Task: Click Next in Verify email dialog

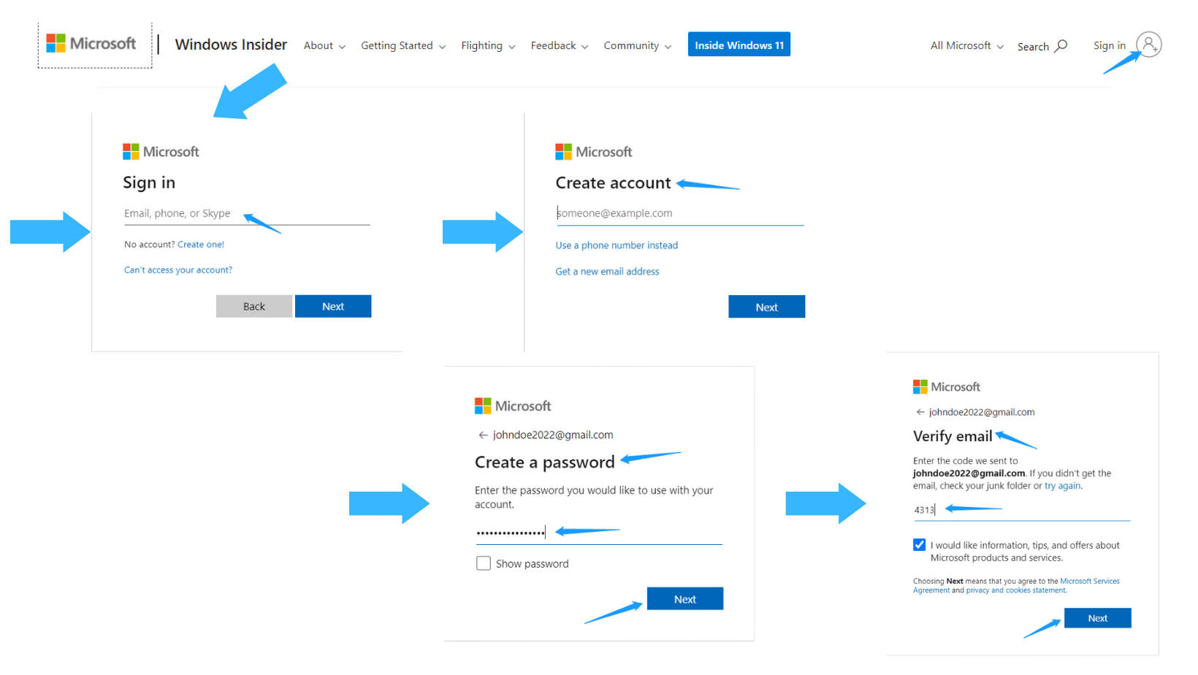Action: tap(1097, 618)
